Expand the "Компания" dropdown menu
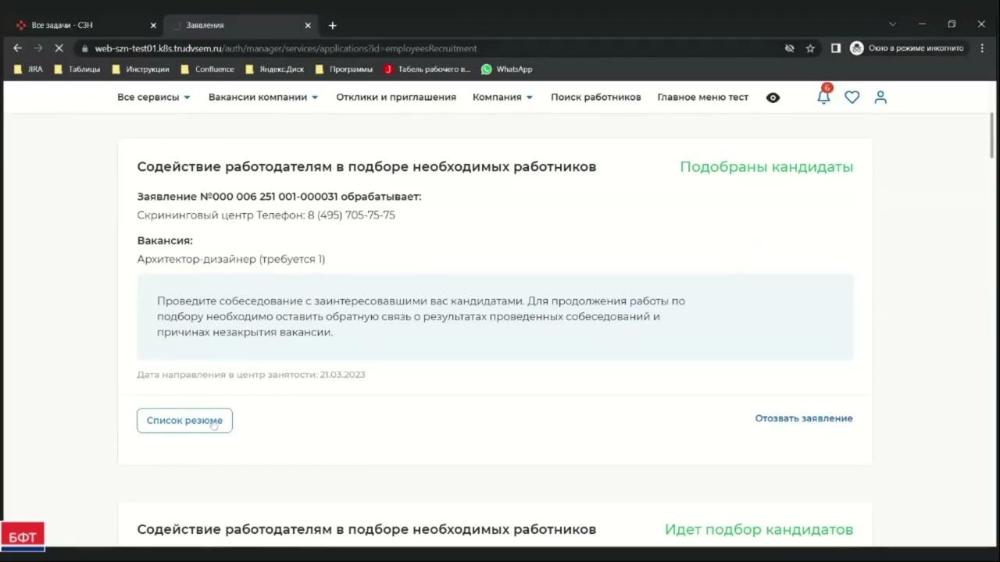 pyautogui.click(x=502, y=98)
